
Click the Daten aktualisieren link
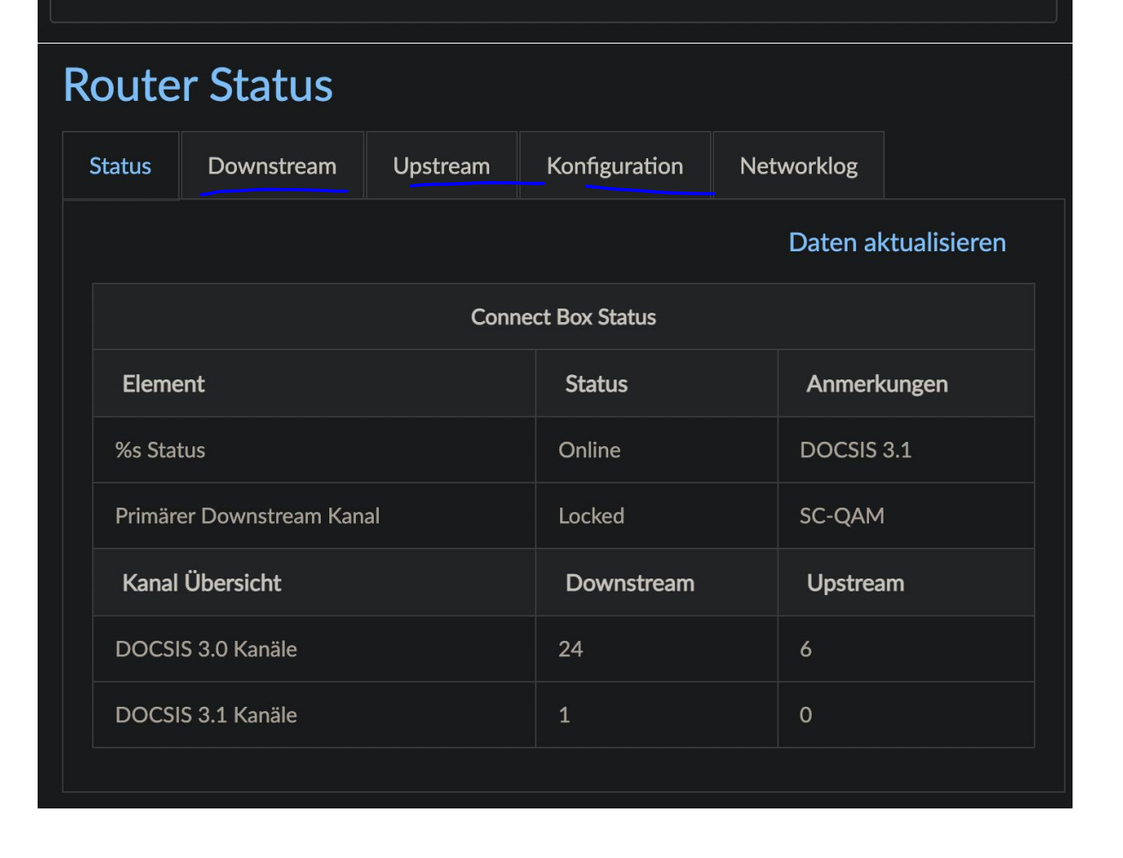896,243
